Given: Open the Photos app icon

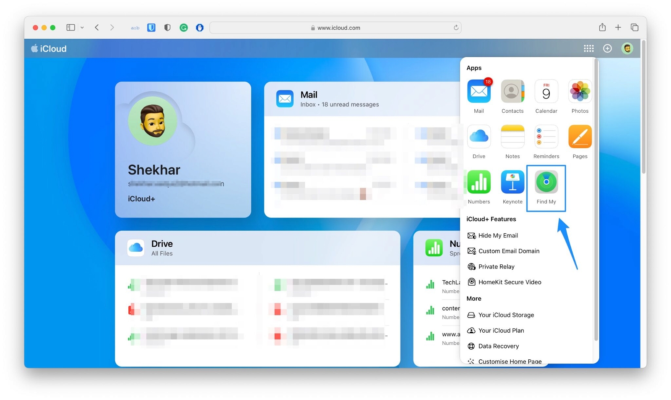Looking at the screenshot, I should tap(580, 91).
